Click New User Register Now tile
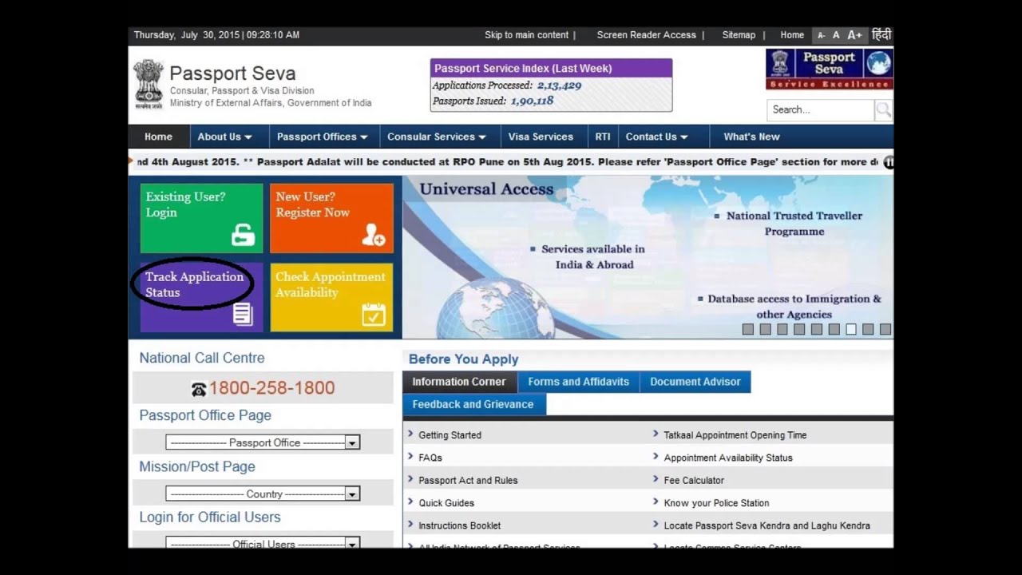 click(x=331, y=218)
